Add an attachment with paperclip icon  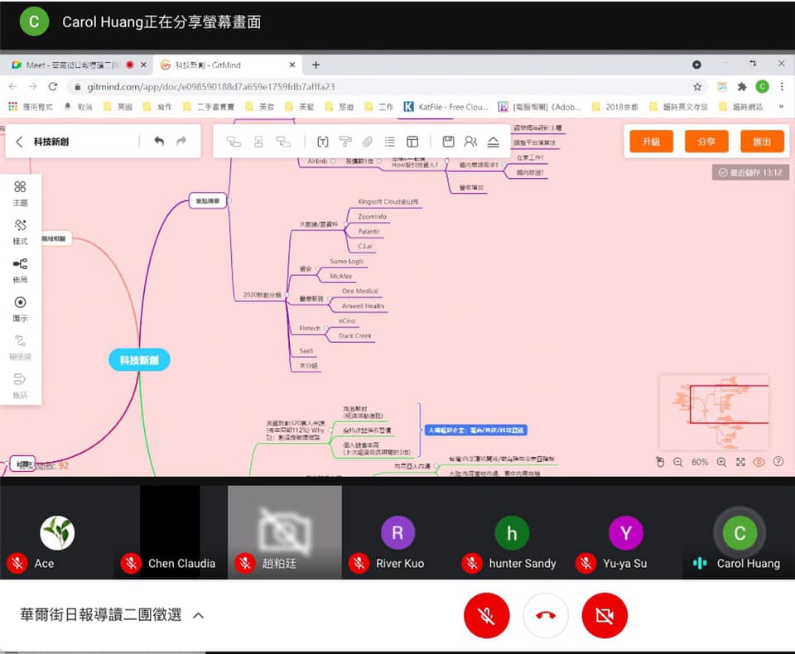pyautogui.click(x=368, y=142)
